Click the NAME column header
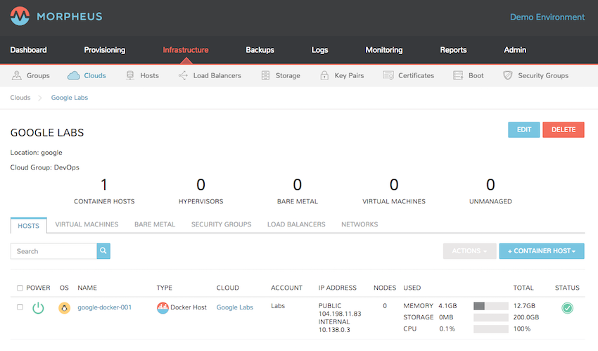Image resolution: width=598 pixels, height=351 pixels. tap(87, 288)
